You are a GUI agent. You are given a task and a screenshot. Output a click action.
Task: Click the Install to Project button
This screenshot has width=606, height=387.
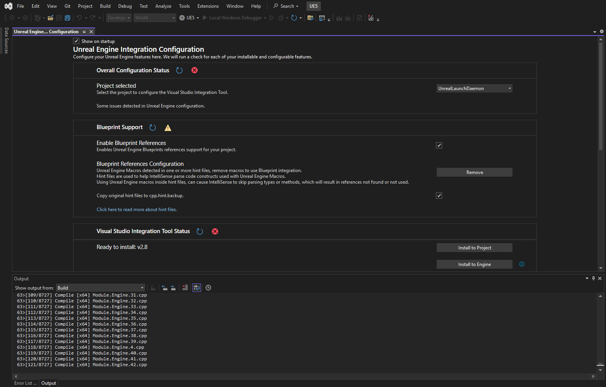point(475,248)
